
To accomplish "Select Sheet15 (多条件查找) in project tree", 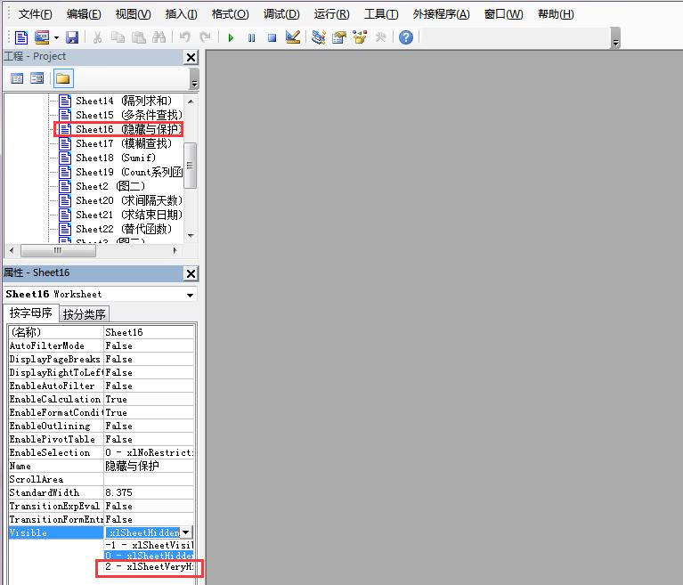I will point(120,115).
